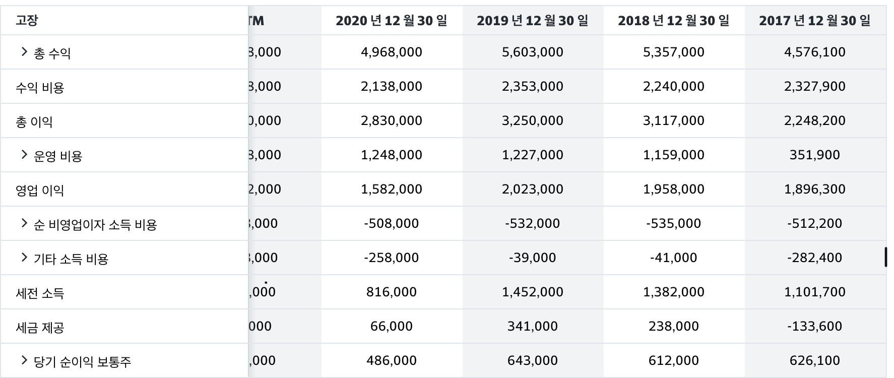Click the value 1,382,000
894x378 pixels.
click(674, 292)
